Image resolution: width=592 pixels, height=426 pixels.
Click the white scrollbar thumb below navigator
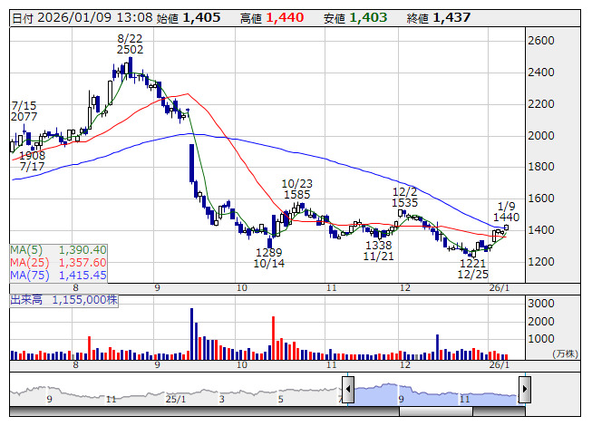461,412
